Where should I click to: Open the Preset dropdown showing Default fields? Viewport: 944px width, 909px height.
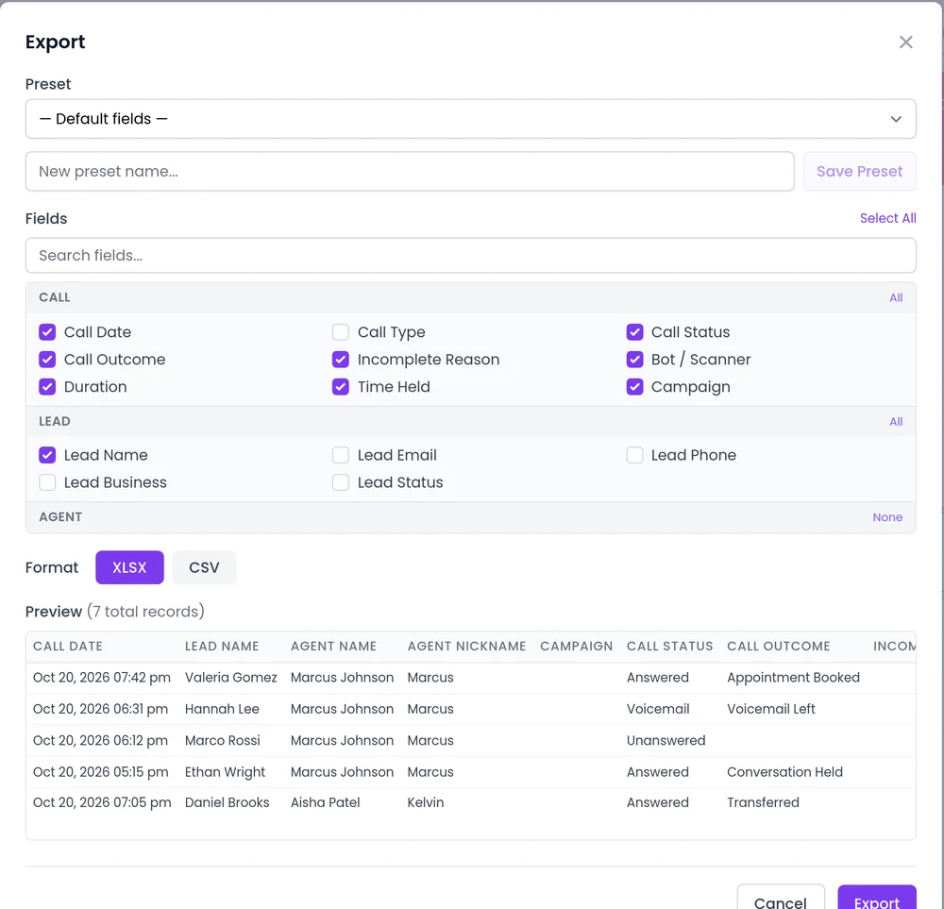click(470, 119)
